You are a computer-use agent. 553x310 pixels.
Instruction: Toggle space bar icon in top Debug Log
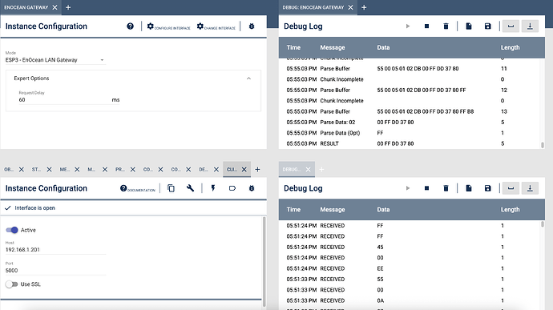point(511,26)
